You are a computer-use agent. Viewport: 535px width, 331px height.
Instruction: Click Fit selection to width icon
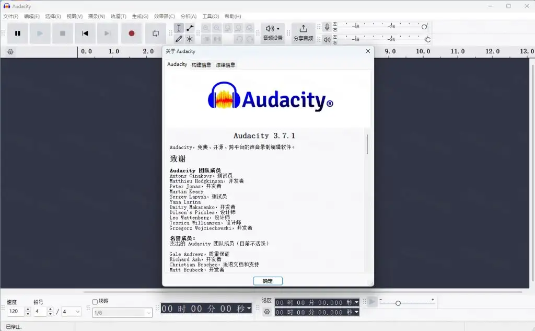click(x=228, y=28)
